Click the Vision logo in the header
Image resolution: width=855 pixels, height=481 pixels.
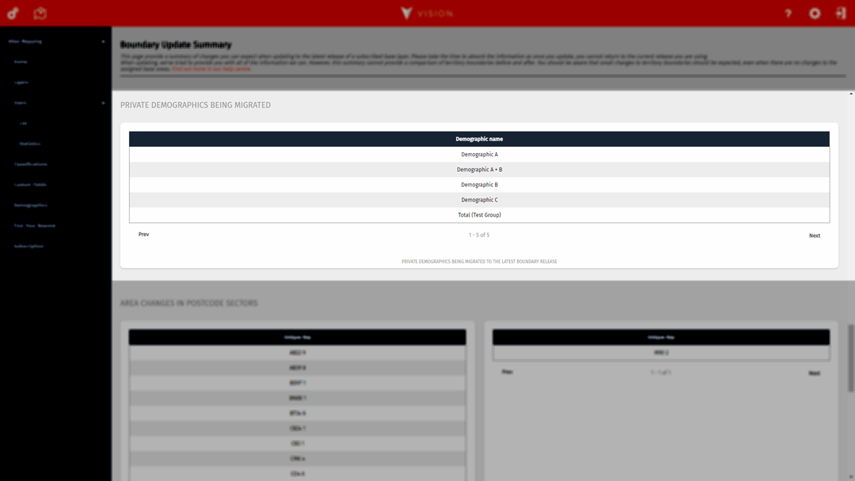click(427, 13)
